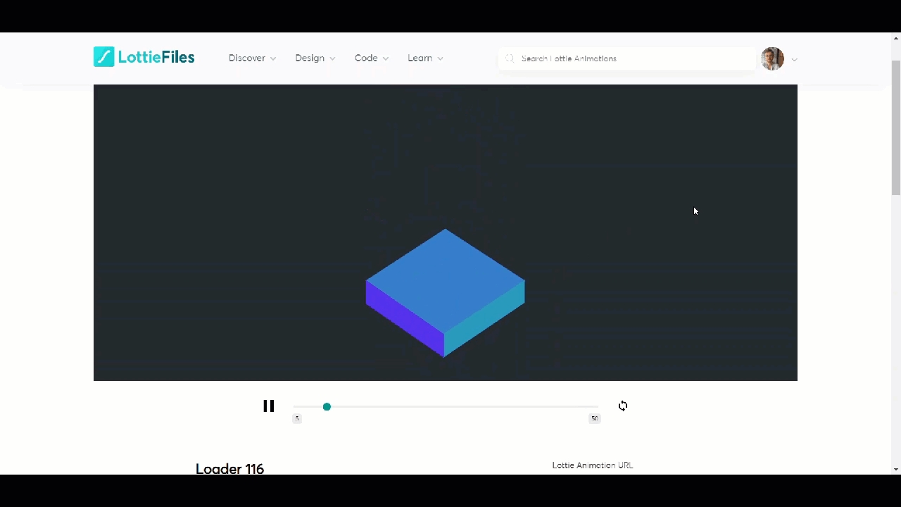Click the Lottie Animation URL label

(x=592, y=465)
